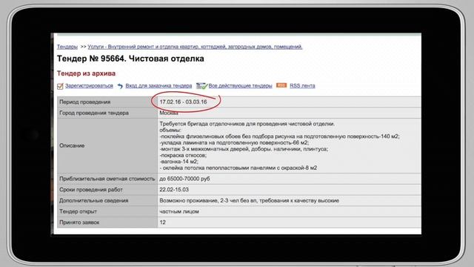Click the active tenders list icon
The image size is (474, 267).
pyautogui.click(x=201, y=86)
